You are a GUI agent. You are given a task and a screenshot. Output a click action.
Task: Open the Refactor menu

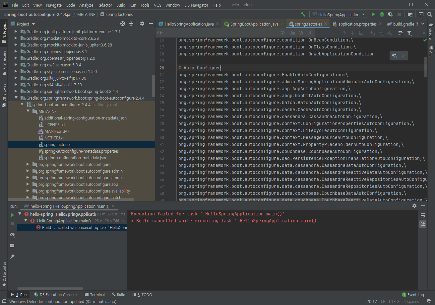pyautogui.click(x=105, y=5)
